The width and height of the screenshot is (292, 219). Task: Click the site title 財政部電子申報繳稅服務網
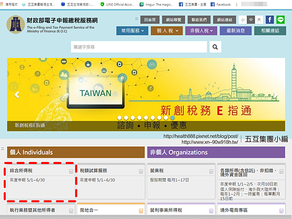point(62,20)
